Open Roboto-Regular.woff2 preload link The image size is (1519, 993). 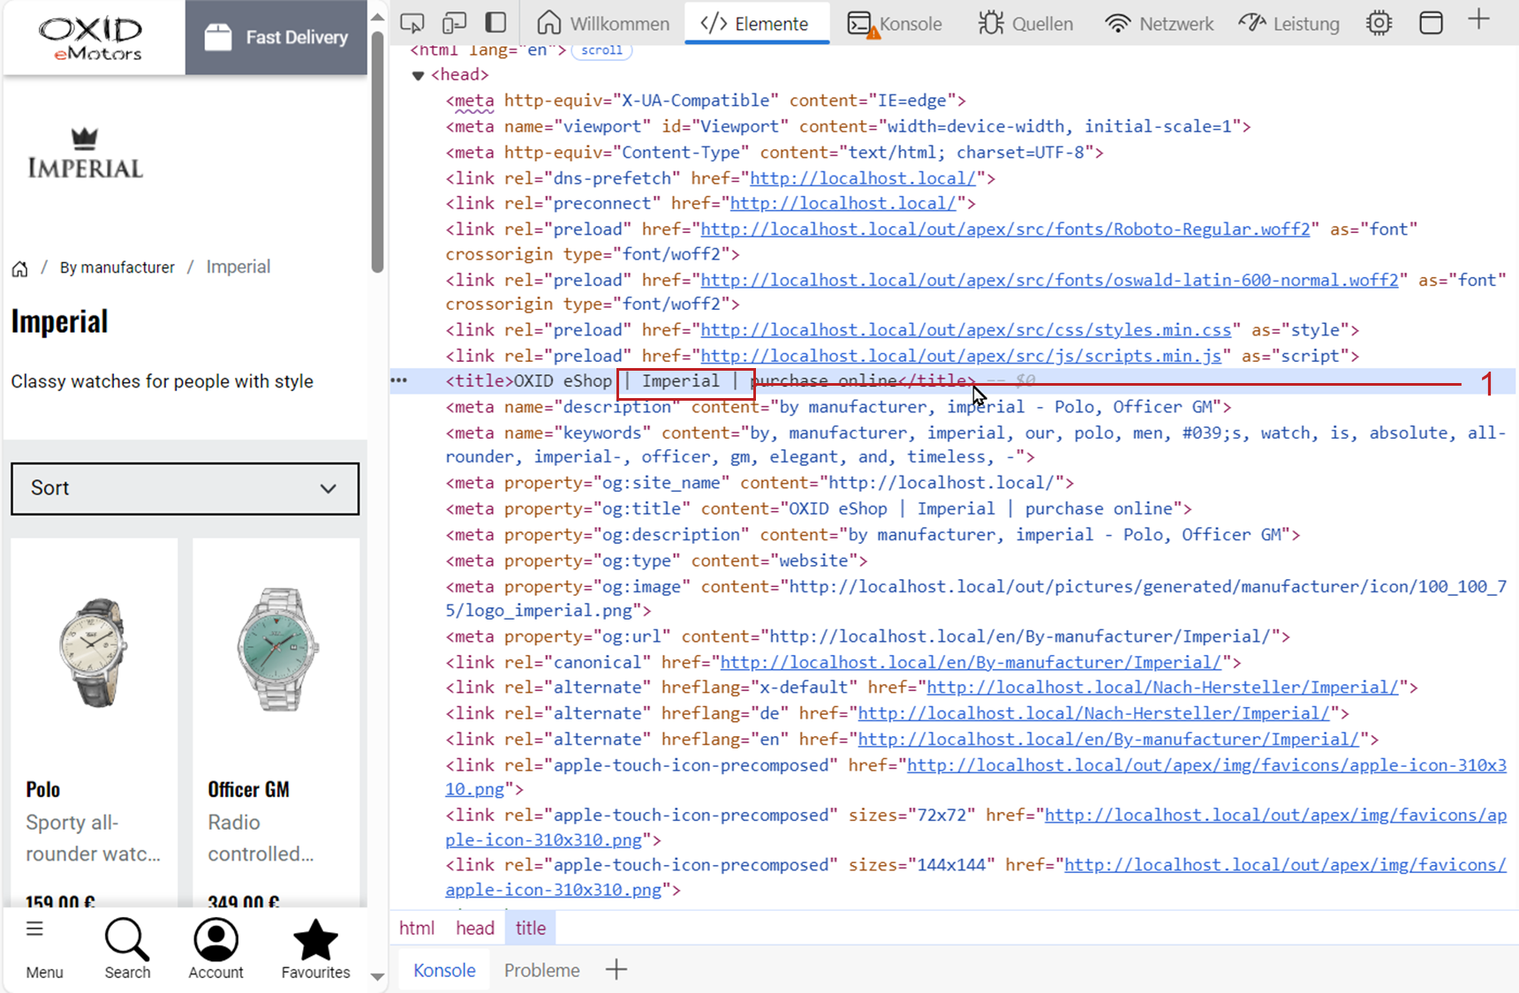coord(1005,229)
